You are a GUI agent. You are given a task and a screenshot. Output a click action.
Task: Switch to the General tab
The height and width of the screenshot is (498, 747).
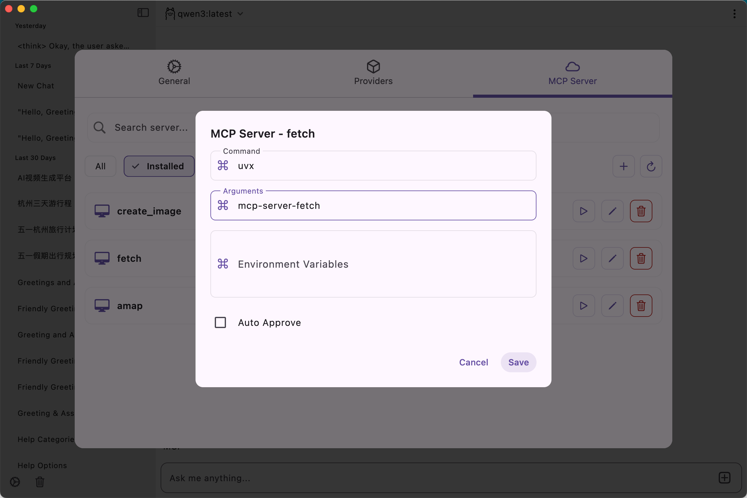(174, 73)
